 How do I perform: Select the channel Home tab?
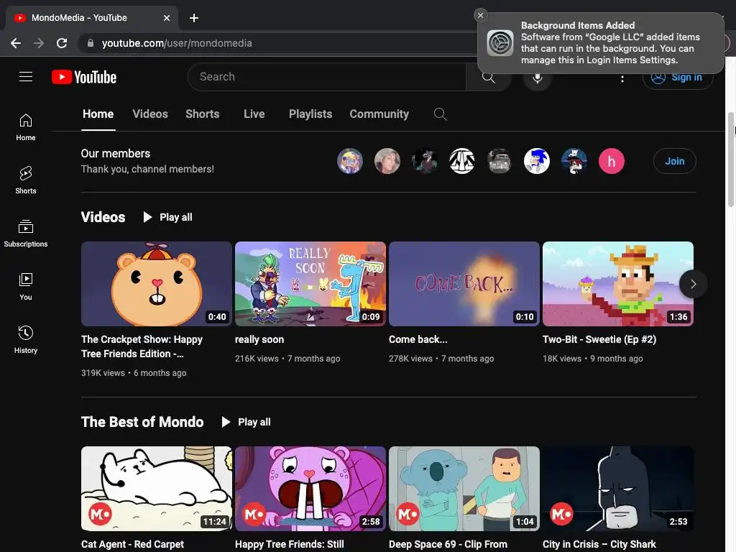click(x=98, y=114)
